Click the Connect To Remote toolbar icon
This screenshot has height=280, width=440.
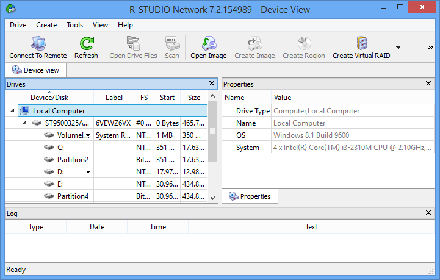pos(38,44)
